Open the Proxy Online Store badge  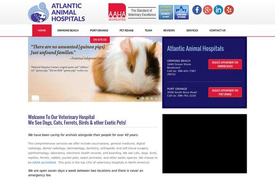(181, 12)
